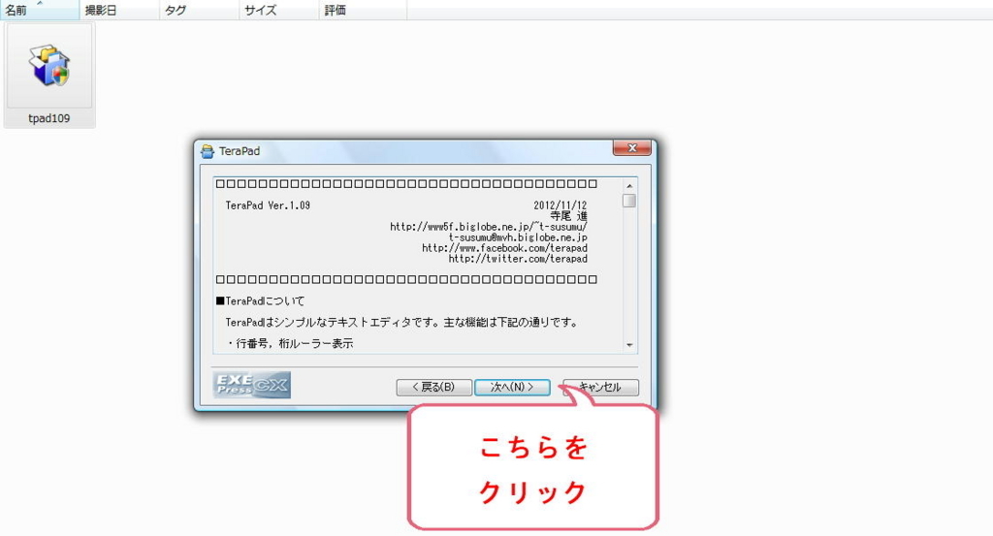The width and height of the screenshot is (993, 536).
Task: Close the TeraPad installer dialog
Action: click(631, 148)
